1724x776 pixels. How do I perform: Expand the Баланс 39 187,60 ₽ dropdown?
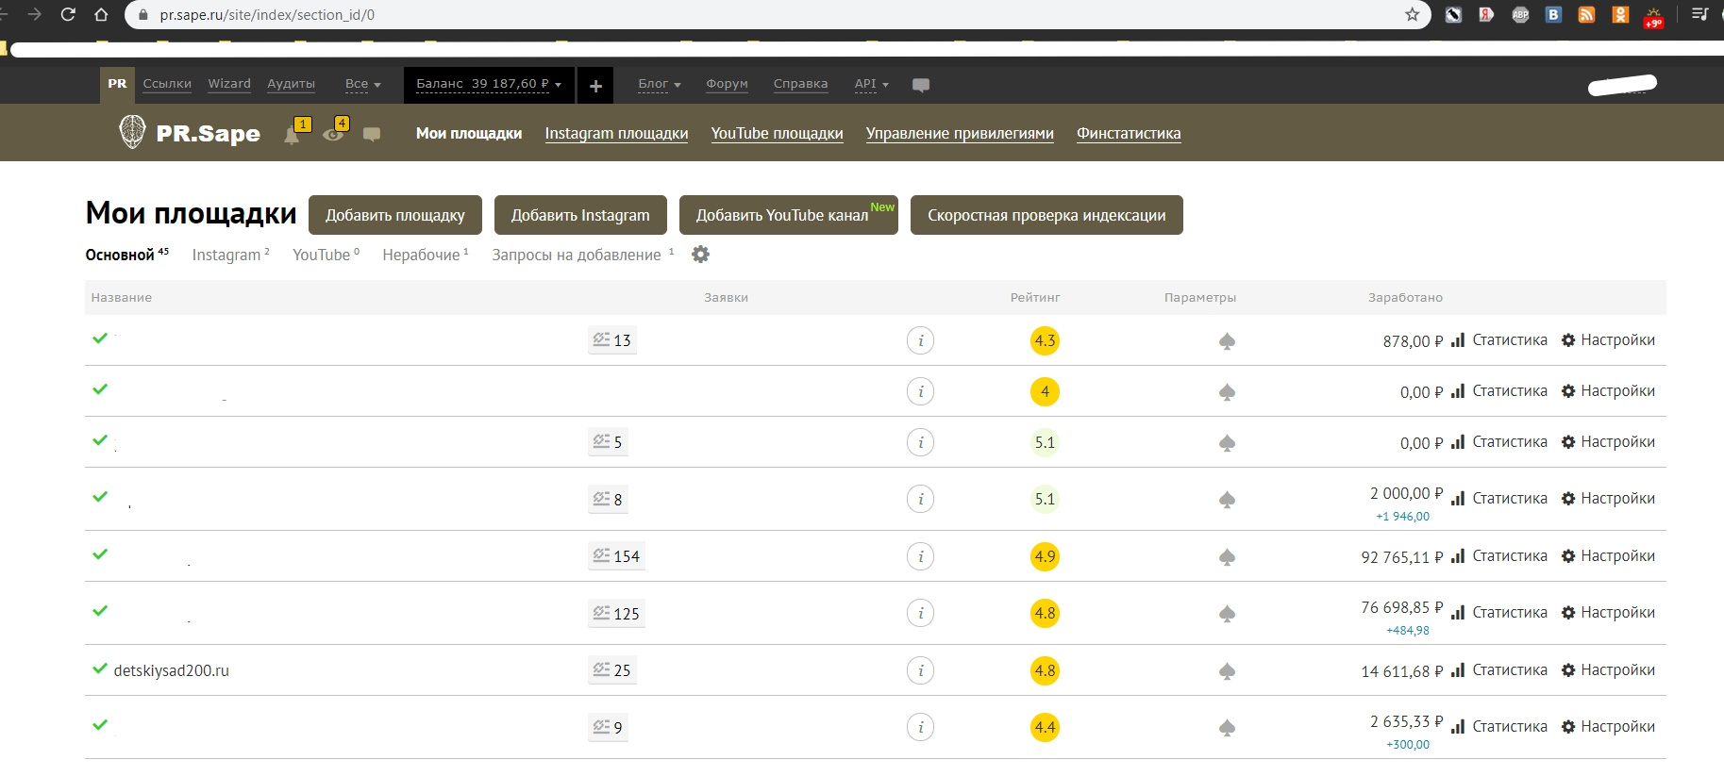point(489,84)
